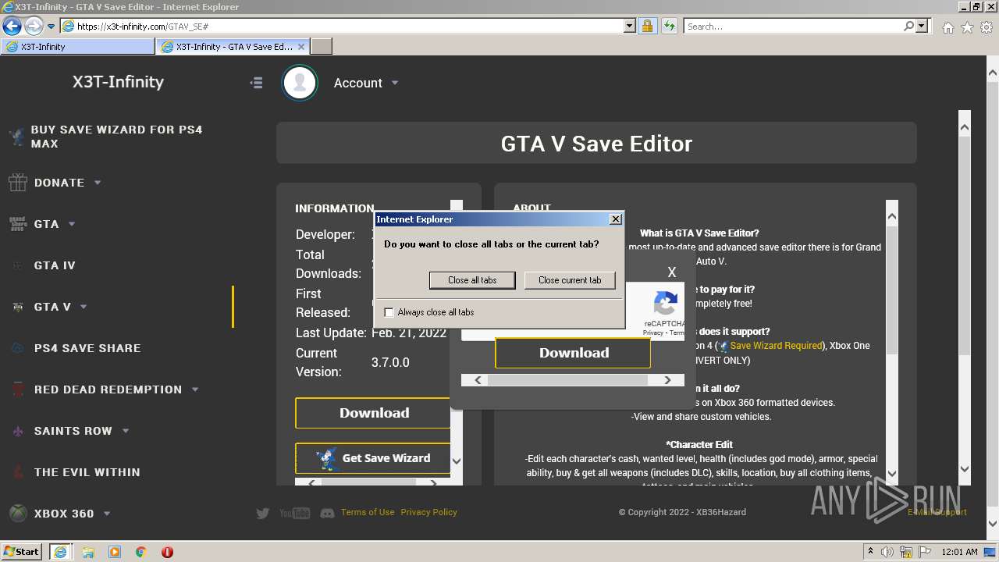Click Internet Explorer taskbar icon

coord(61,551)
